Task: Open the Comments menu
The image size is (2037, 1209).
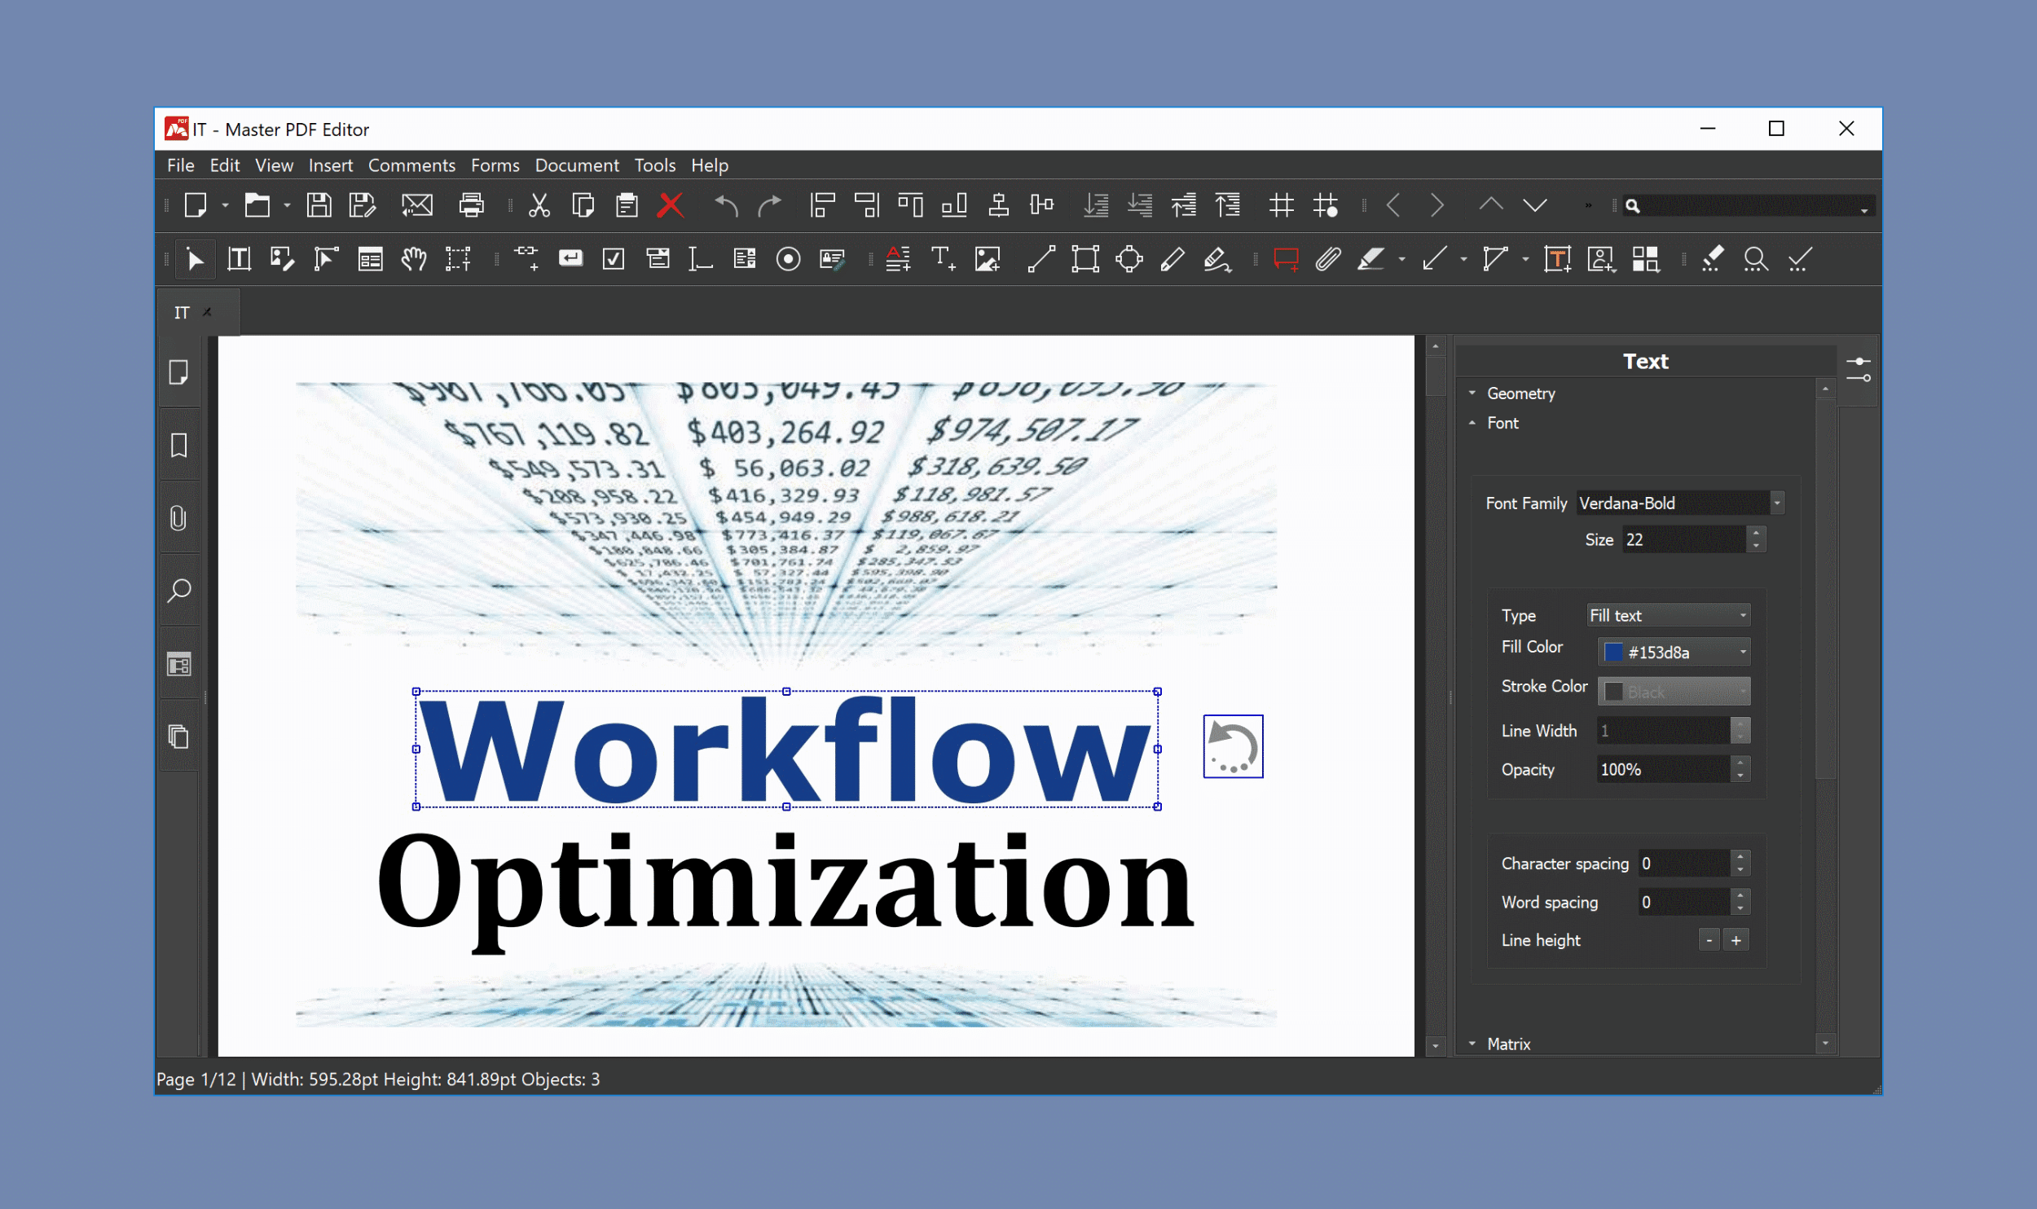Action: (411, 165)
